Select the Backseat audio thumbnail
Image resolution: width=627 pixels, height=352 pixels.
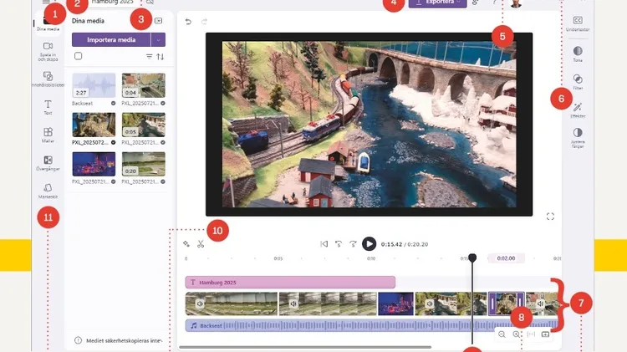[x=94, y=85]
